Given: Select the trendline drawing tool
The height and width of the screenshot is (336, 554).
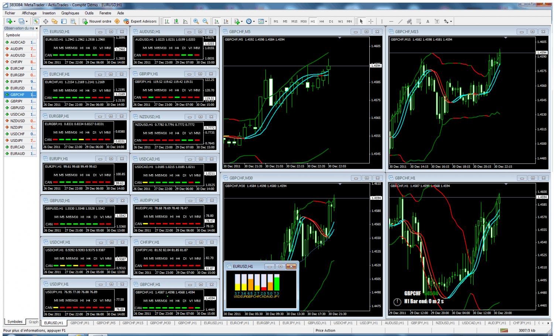Looking at the screenshot, I should pos(400,21).
